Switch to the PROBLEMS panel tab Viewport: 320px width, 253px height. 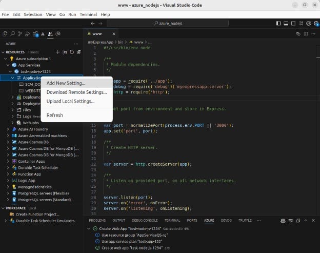pos(97,221)
